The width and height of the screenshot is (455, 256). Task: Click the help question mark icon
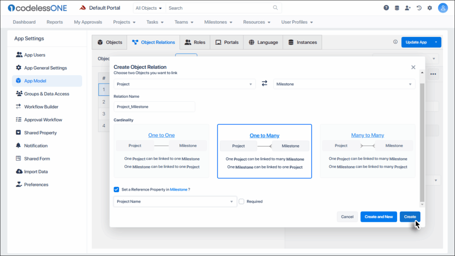386,8
